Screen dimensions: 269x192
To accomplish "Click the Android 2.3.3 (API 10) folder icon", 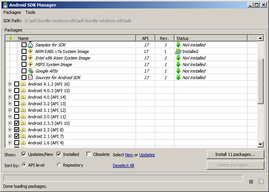I will (23, 123).
